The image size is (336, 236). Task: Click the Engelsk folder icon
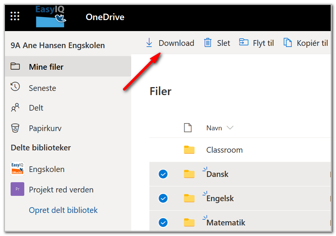[189, 198]
